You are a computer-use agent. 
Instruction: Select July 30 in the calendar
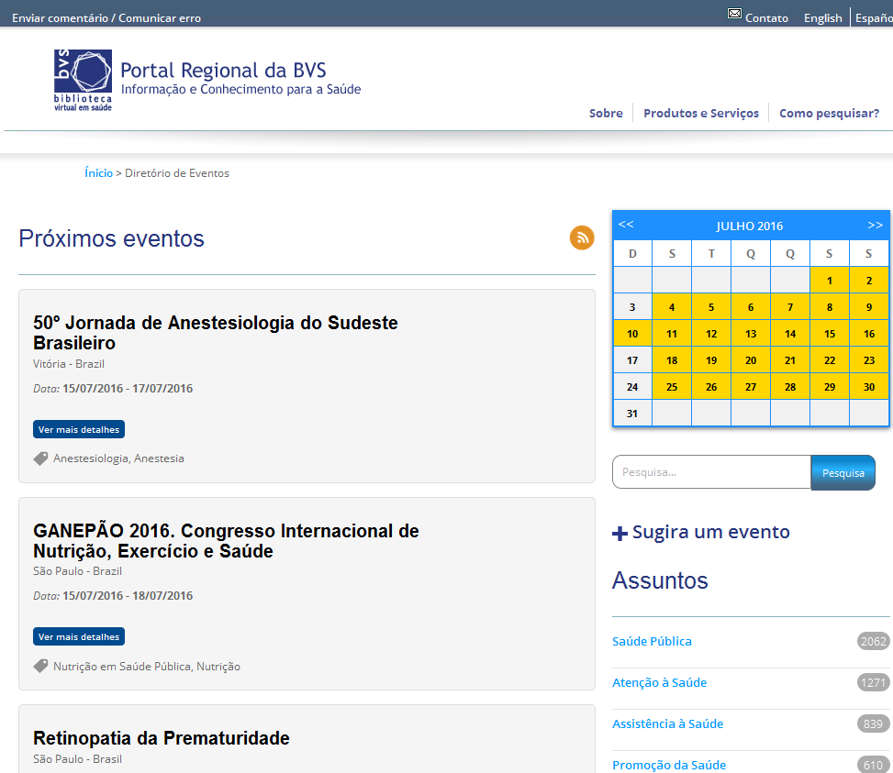pos(868,387)
